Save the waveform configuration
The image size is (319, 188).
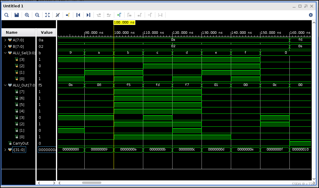coord(17,15)
